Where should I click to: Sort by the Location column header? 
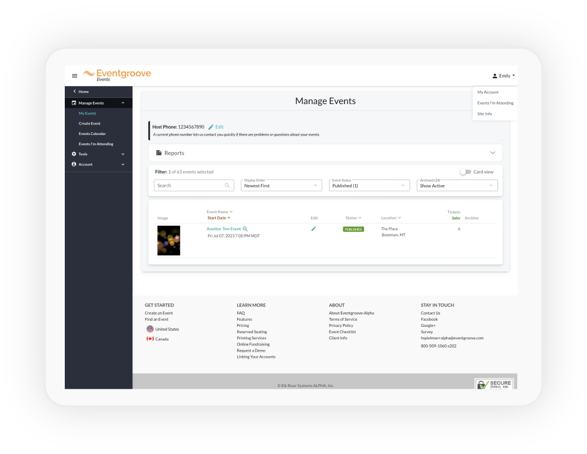coord(391,218)
